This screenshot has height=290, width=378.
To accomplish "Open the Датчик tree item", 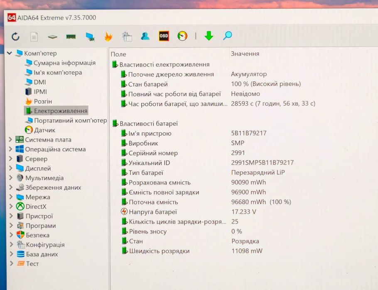I will click(x=40, y=130).
